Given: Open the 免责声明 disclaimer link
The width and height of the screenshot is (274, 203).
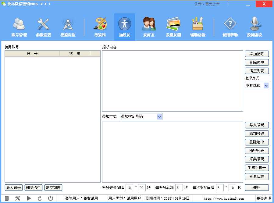Looking at the screenshot, I should click(264, 198).
